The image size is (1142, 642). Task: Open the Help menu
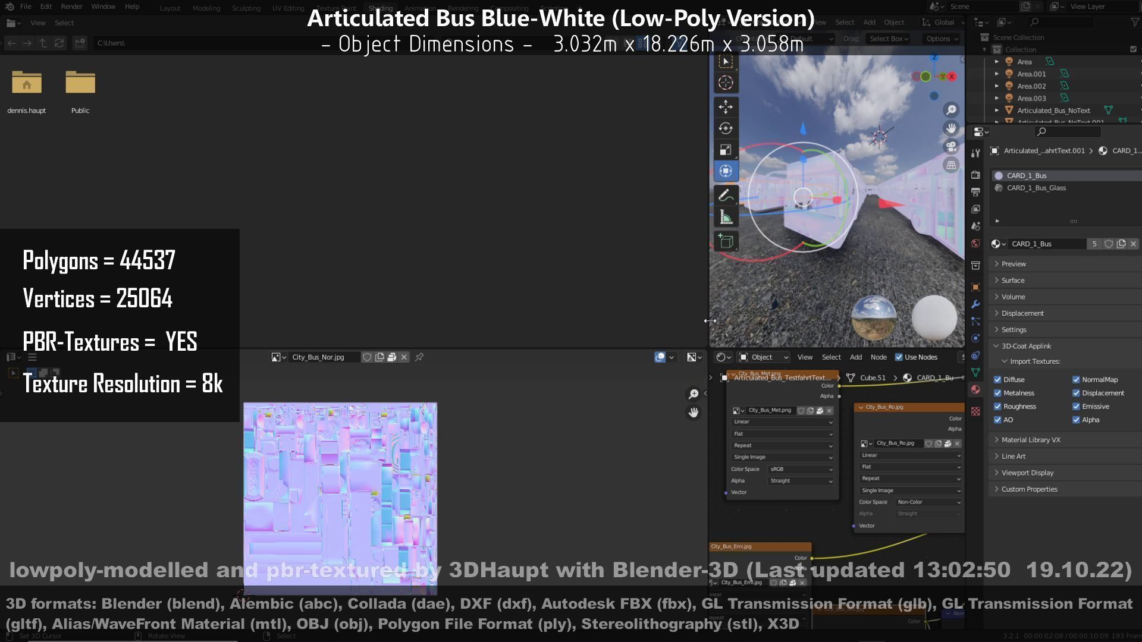tap(132, 7)
